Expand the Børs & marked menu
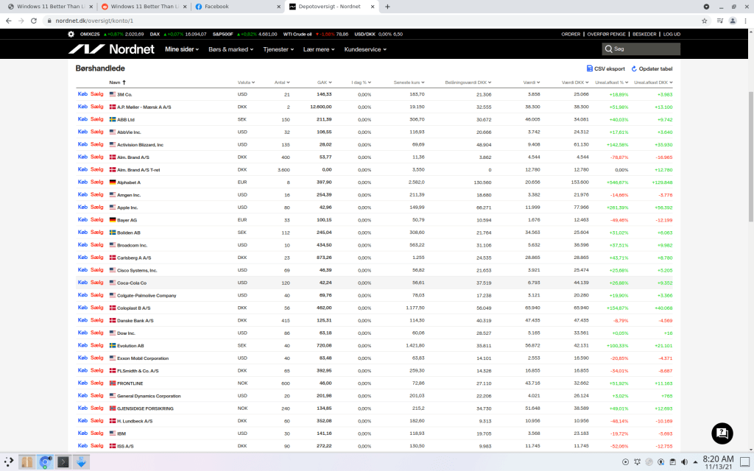Screen dimensions: 754x471 [230, 49]
